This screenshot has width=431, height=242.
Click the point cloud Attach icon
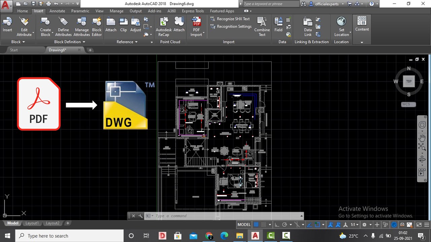(x=179, y=25)
